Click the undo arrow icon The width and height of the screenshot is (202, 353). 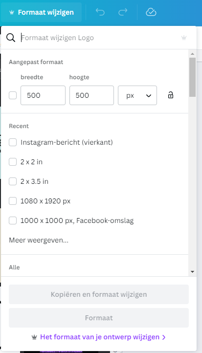[x=100, y=12]
